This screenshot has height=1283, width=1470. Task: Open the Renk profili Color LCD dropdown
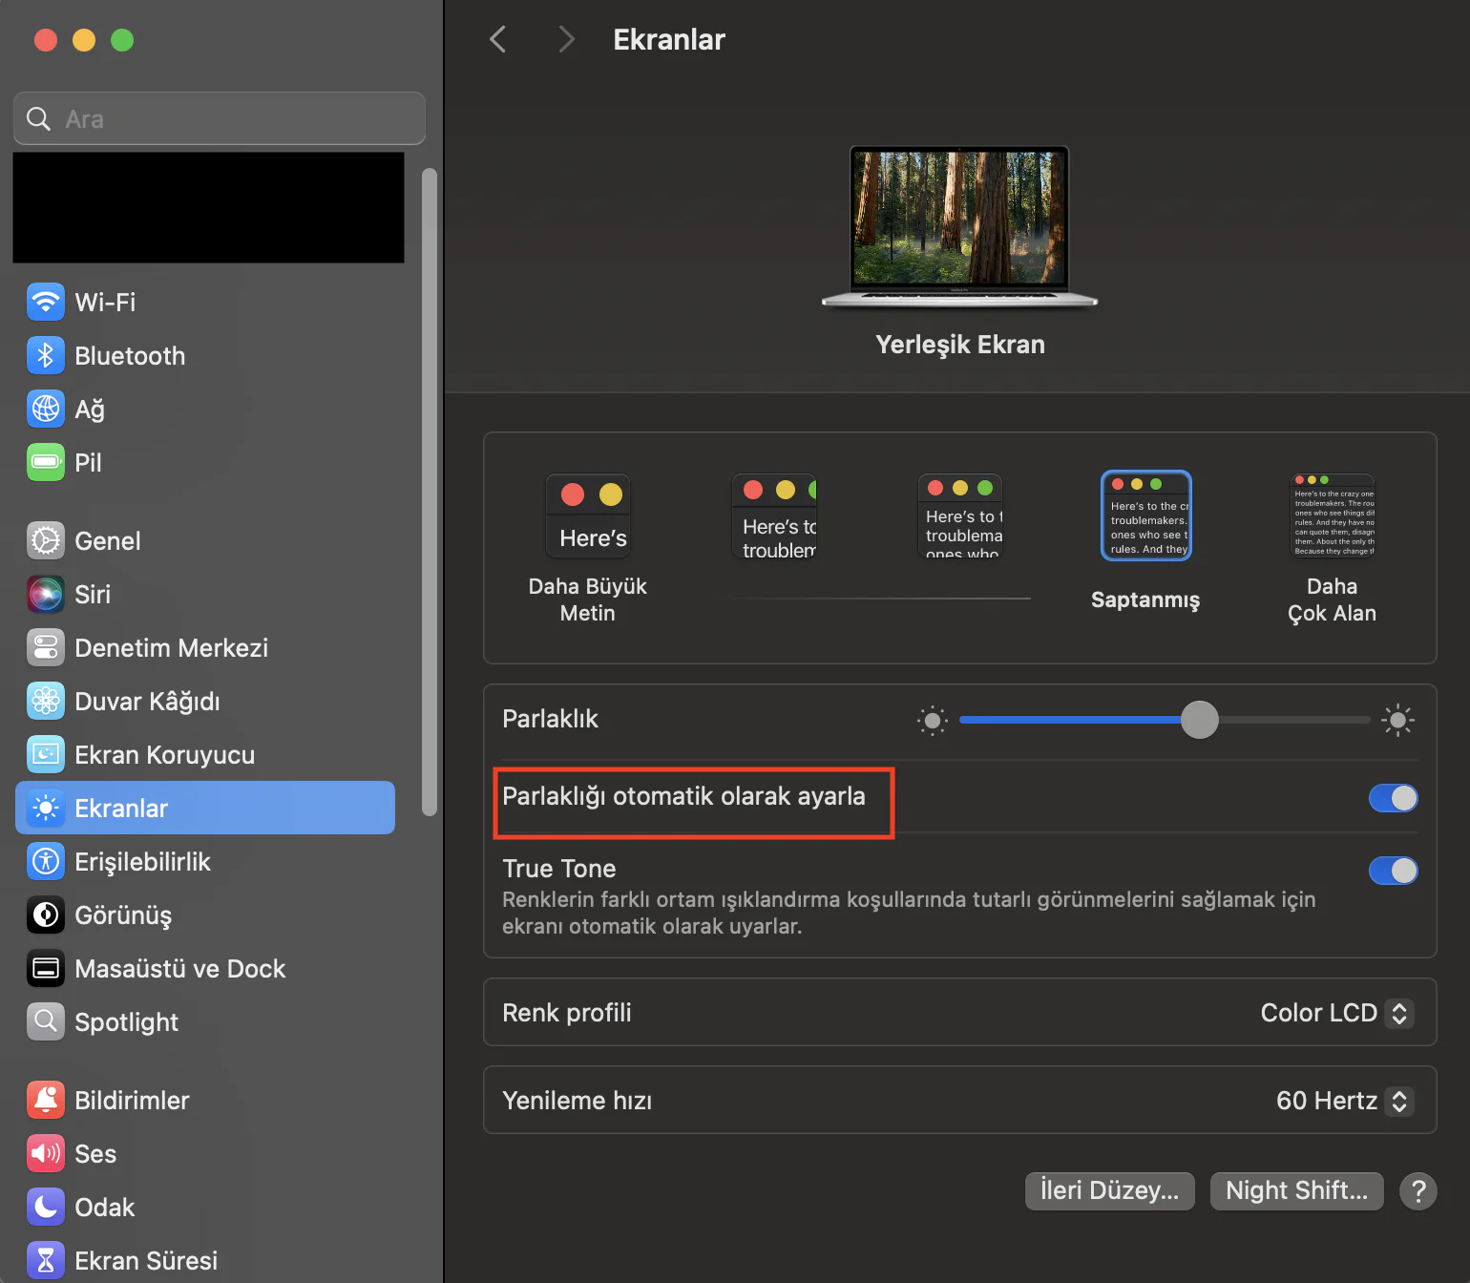[1335, 1013]
